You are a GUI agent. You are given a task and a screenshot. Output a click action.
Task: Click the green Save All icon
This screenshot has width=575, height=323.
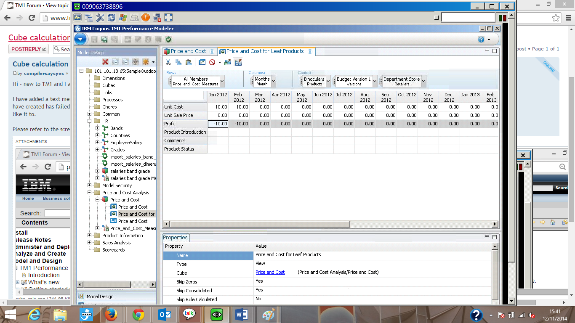point(104,40)
